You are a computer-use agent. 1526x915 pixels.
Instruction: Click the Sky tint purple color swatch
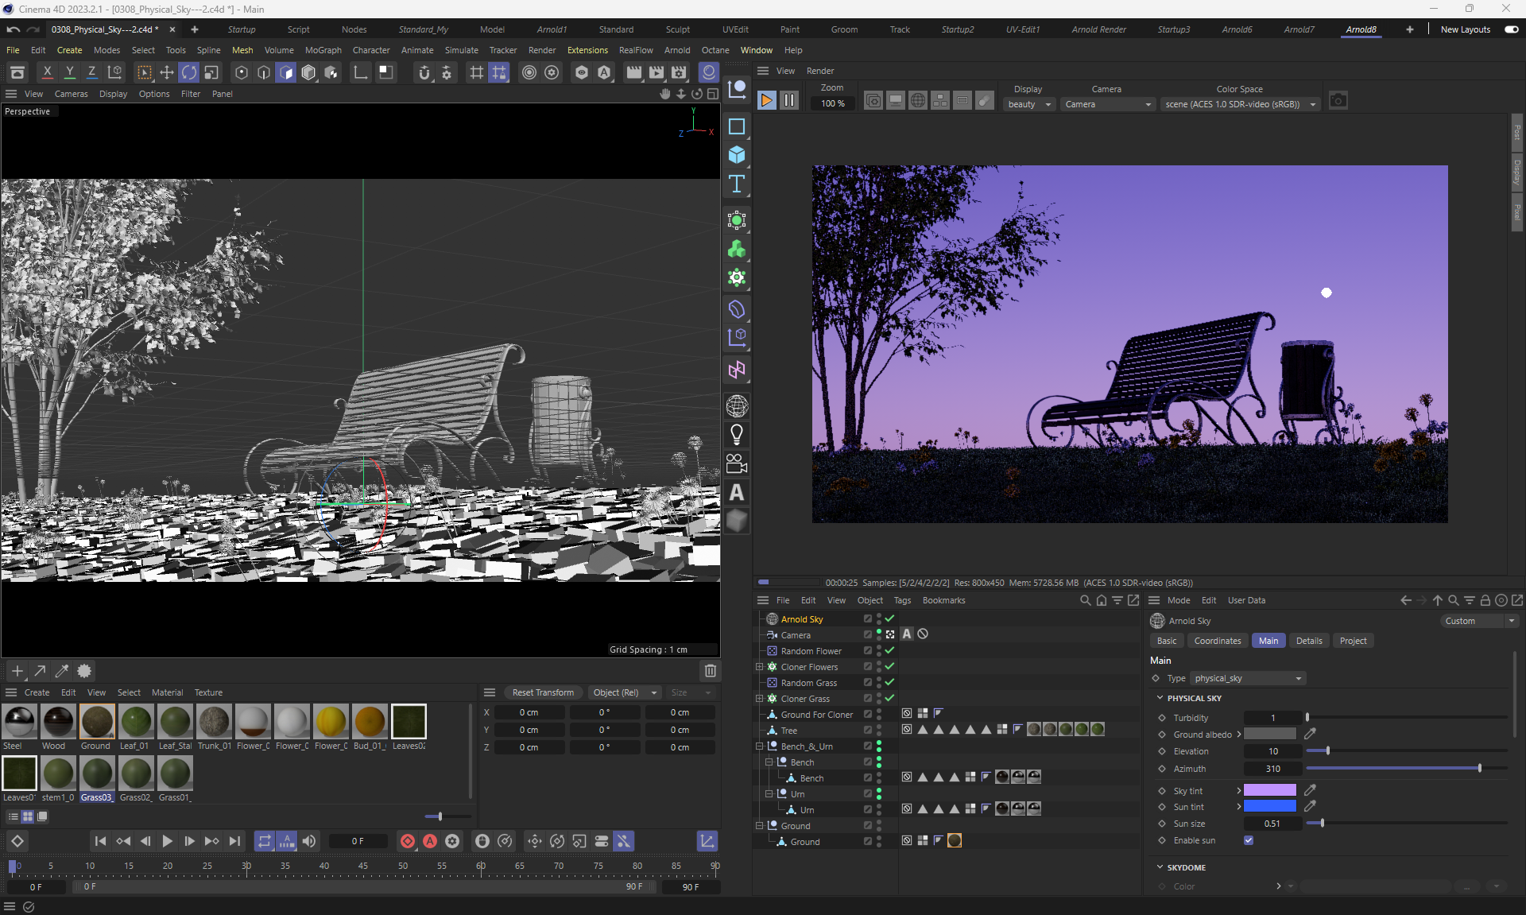click(x=1269, y=790)
